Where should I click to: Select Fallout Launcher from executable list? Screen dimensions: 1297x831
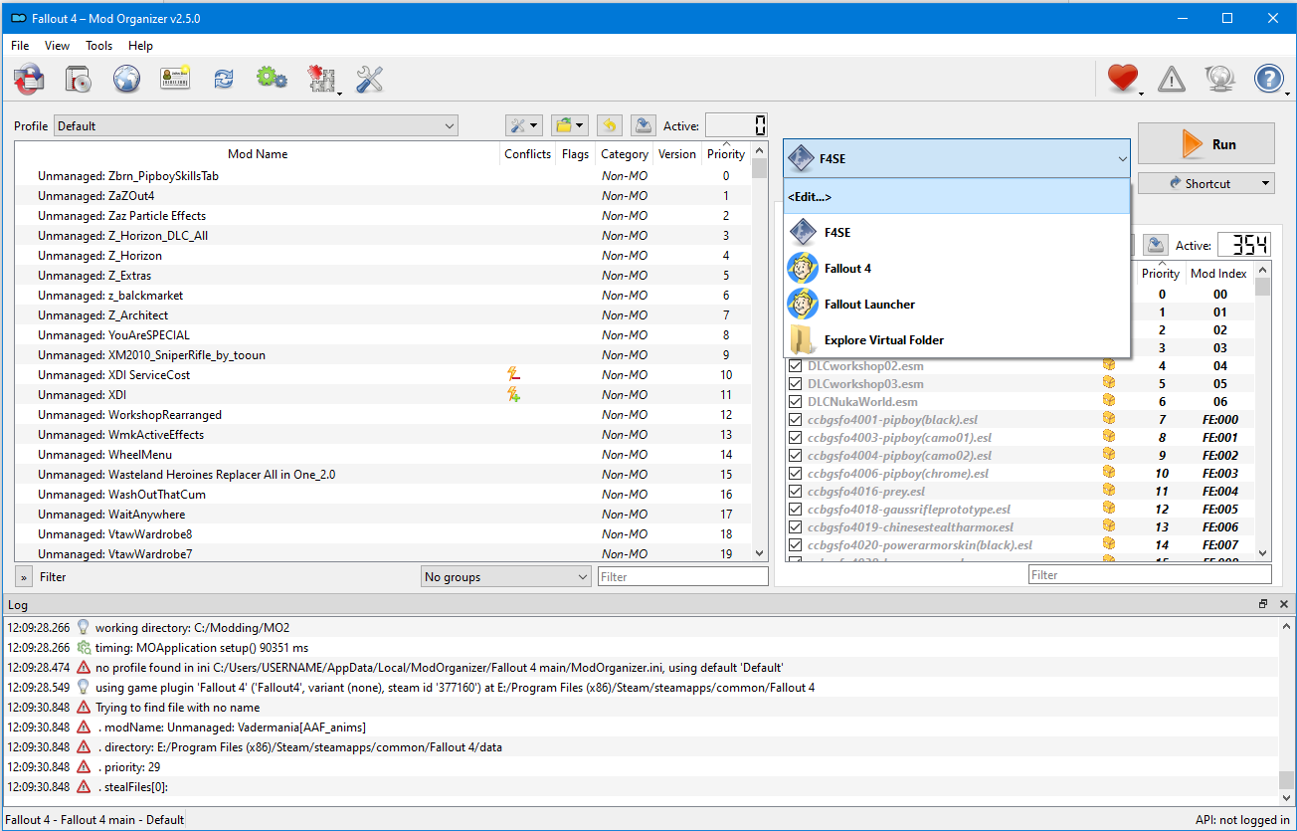[x=869, y=305]
